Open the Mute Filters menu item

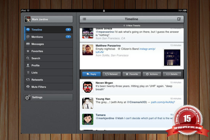click(49, 87)
